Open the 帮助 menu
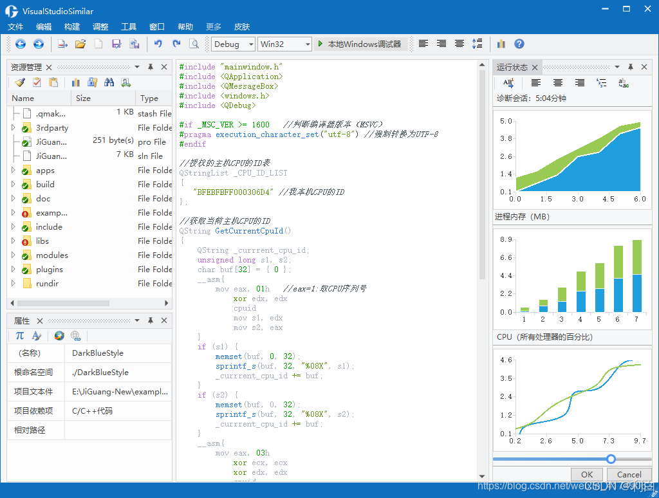 pyautogui.click(x=185, y=27)
